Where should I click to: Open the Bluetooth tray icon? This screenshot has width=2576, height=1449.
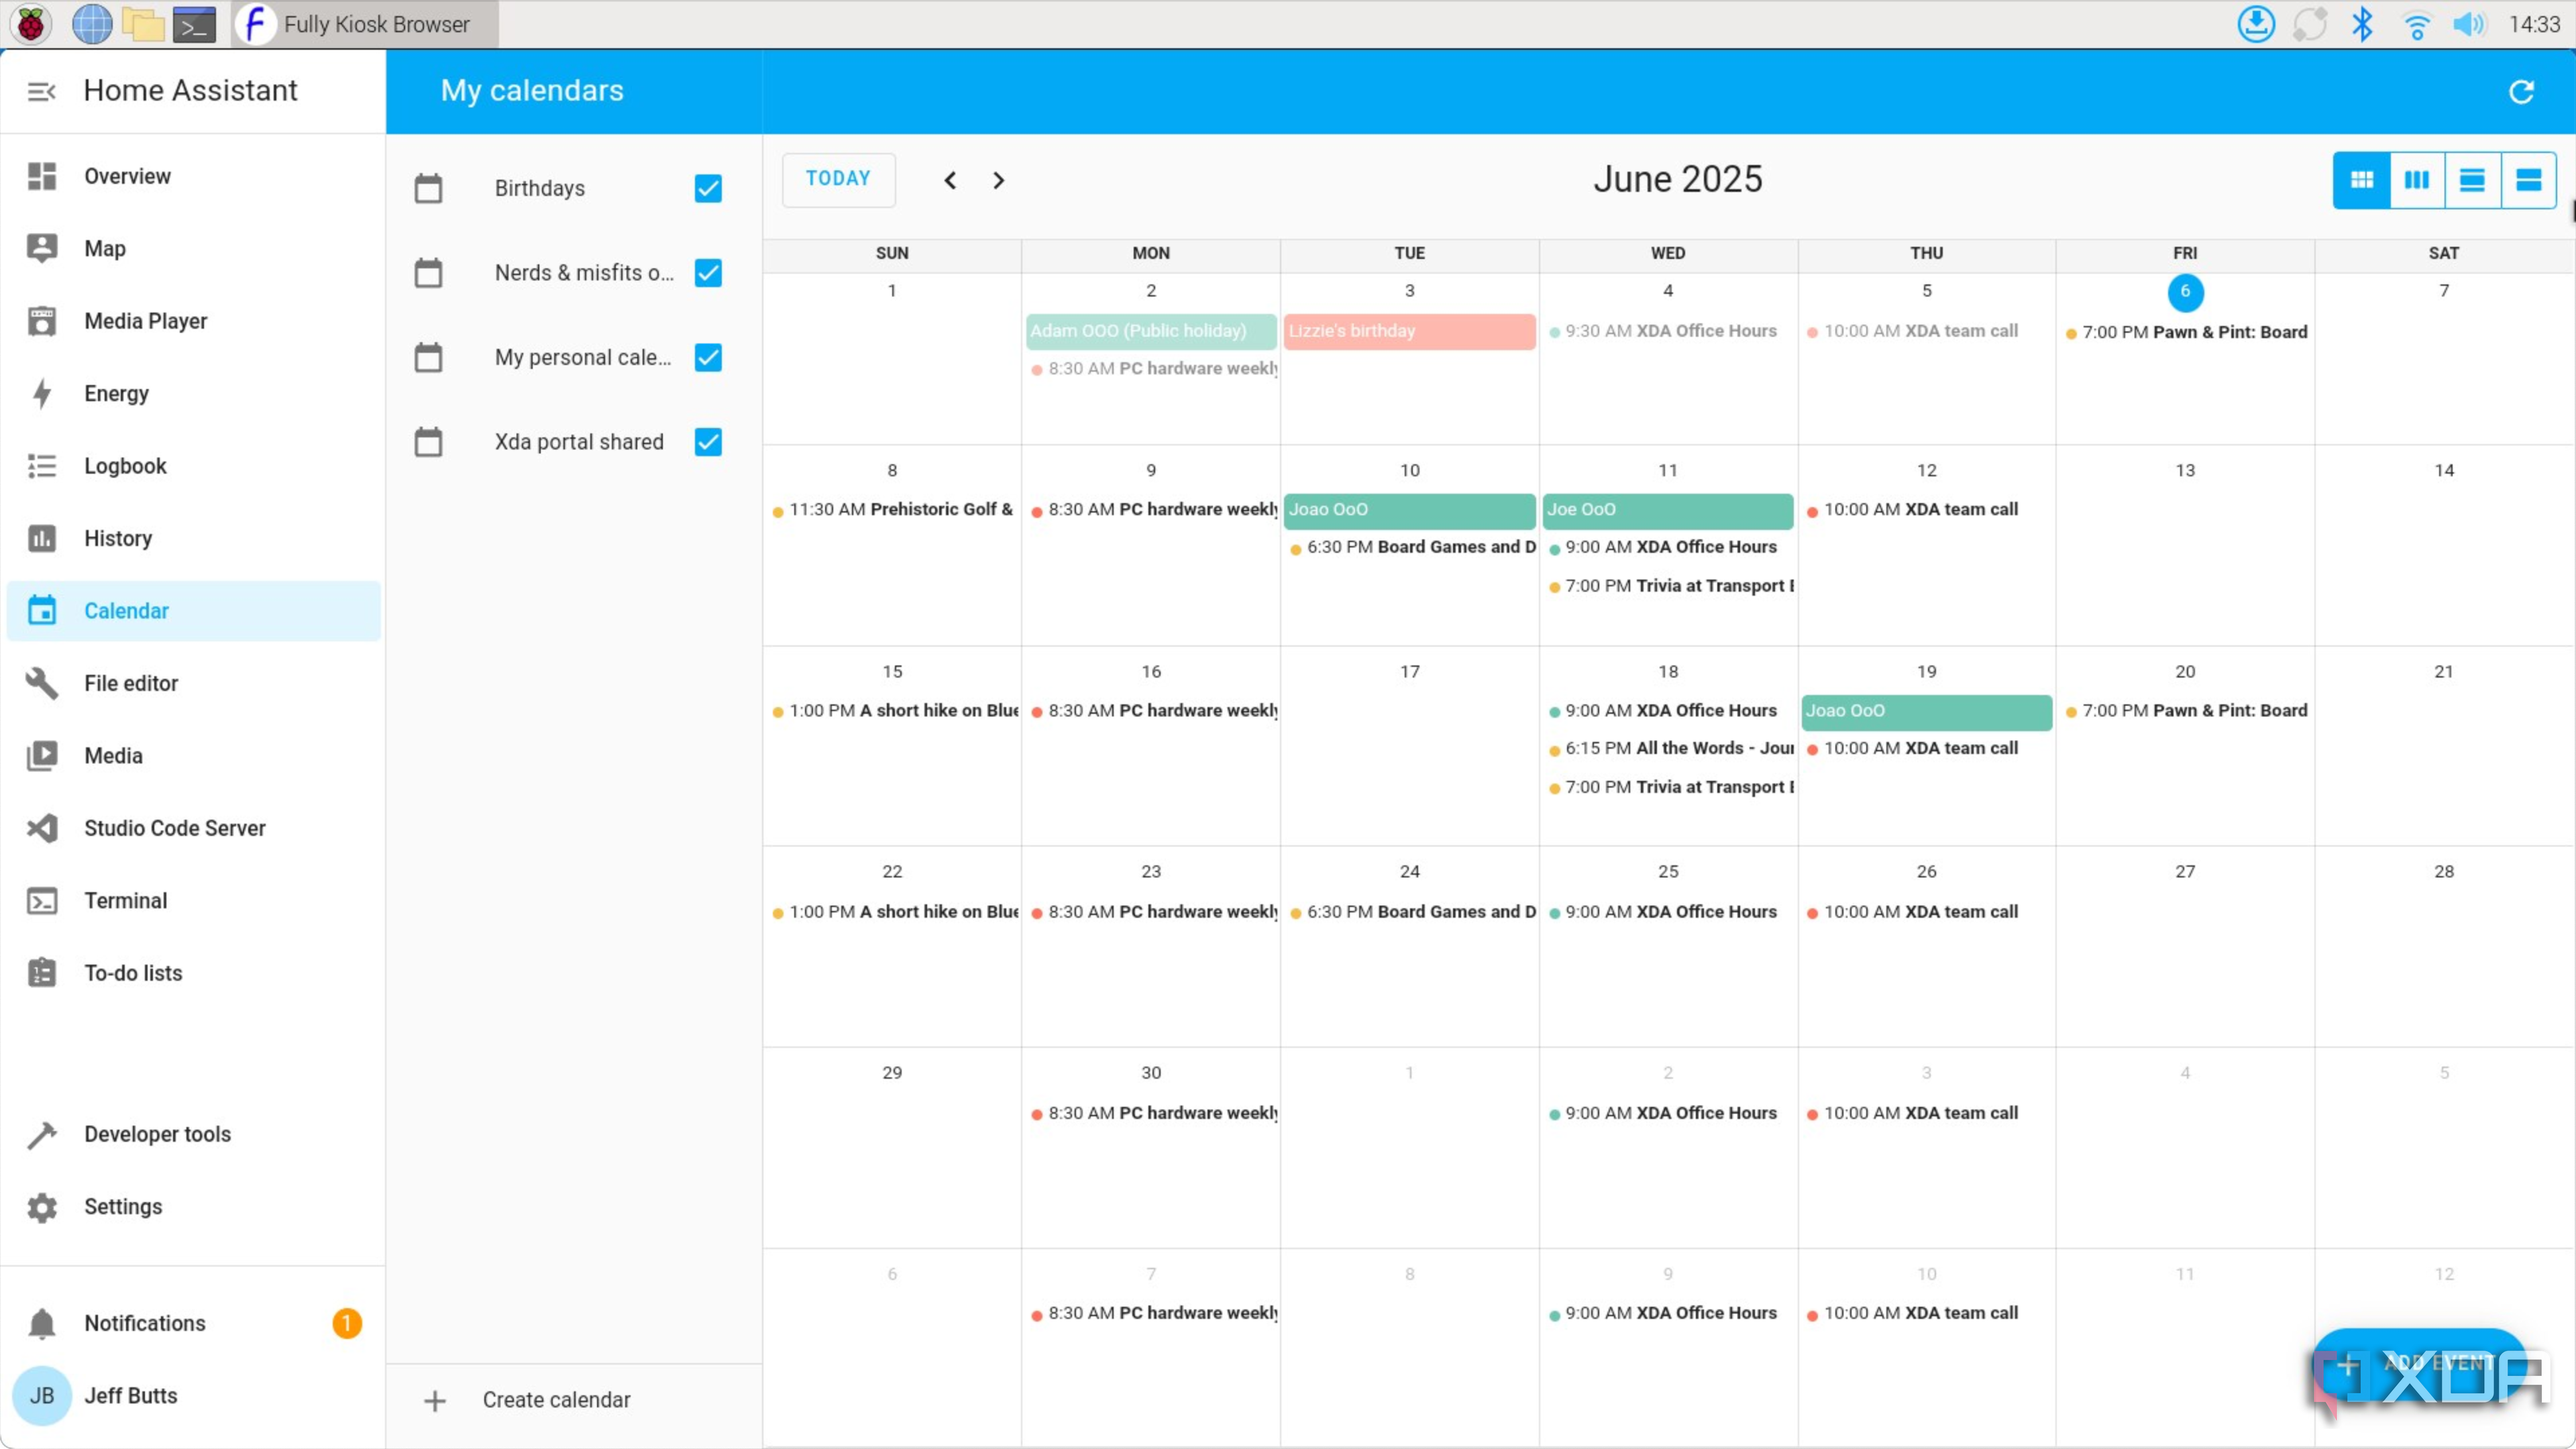click(x=2362, y=24)
